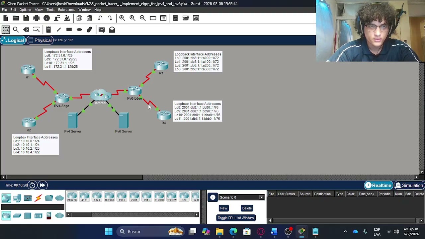This screenshot has height=239, width=425.
Task: Click the New file icon
Action: coord(6,18)
